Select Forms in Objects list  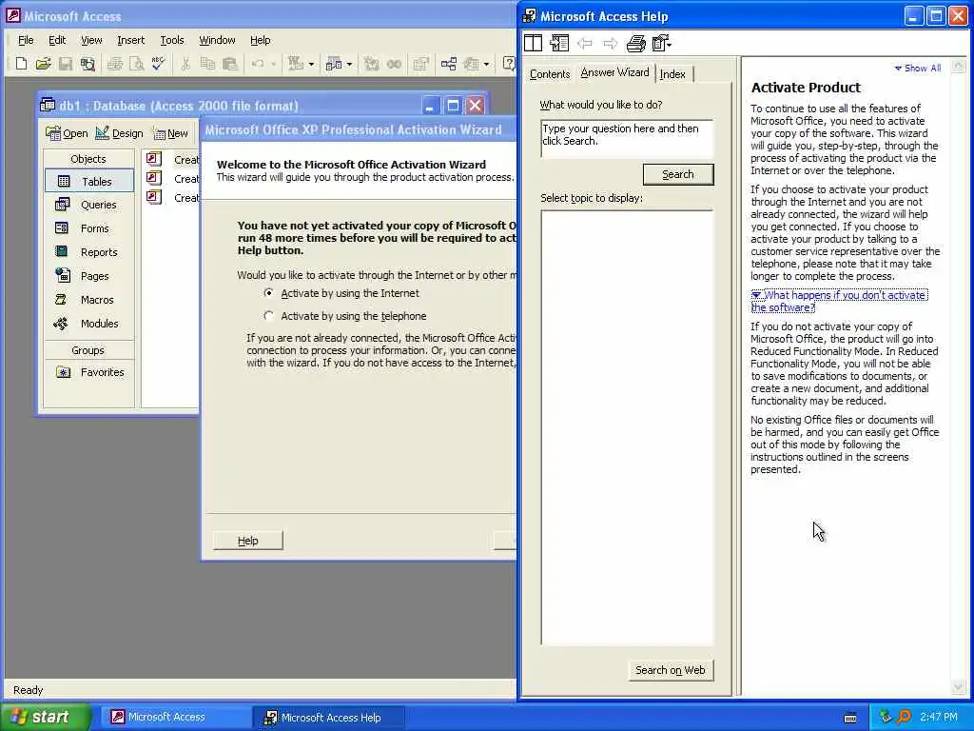tap(89, 228)
